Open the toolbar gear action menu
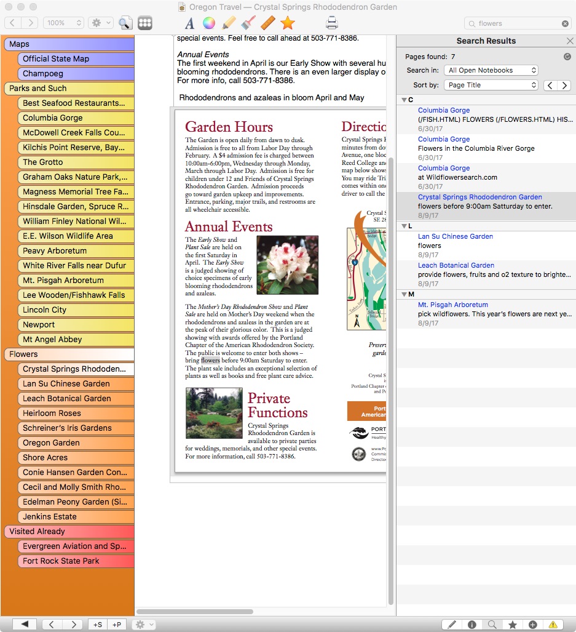The width and height of the screenshot is (576, 632). point(101,23)
